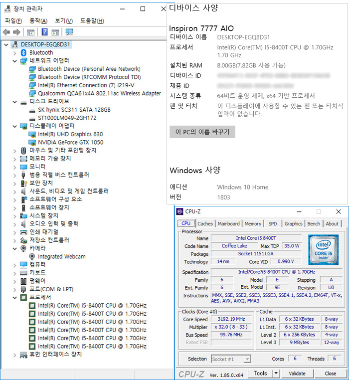Click the Validate button in CPU-Z
The width and height of the screenshot is (349, 381).
click(x=297, y=373)
